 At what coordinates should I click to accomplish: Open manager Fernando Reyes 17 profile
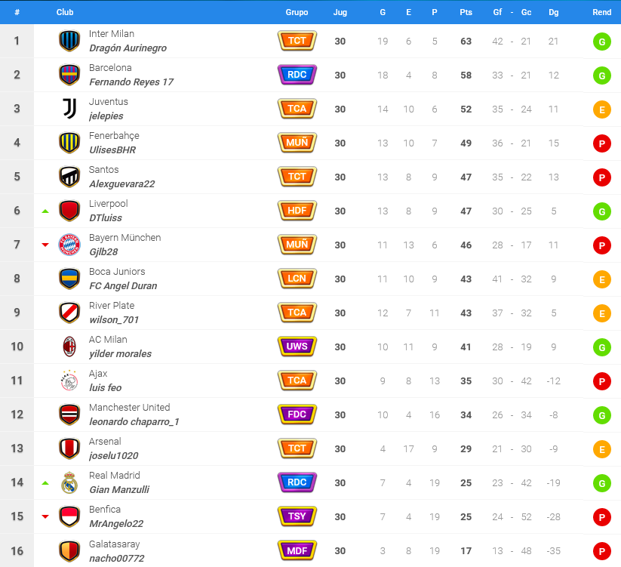coord(131,82)
